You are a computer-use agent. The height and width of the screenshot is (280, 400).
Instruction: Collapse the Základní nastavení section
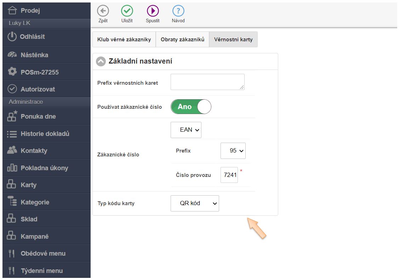(x=101, y=61)
